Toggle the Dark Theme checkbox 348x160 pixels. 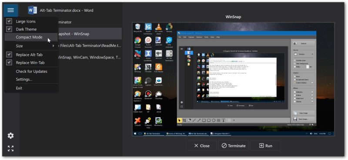9,29
